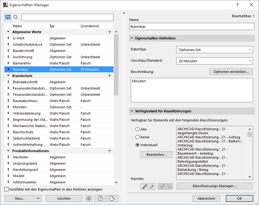Open the Vorschau/Standard dropdown
This screenshot has width=259, height=205.
214,61
